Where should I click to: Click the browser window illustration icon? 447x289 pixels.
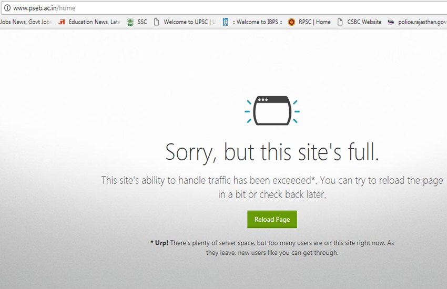[272, 110]
